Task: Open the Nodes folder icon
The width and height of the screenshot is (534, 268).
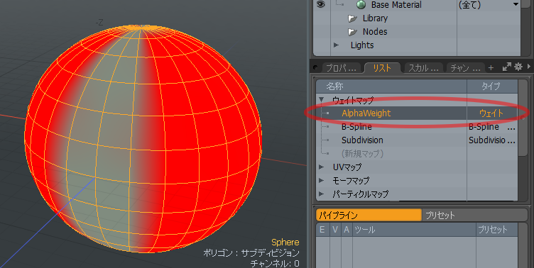Action: [x=352, y=33]
